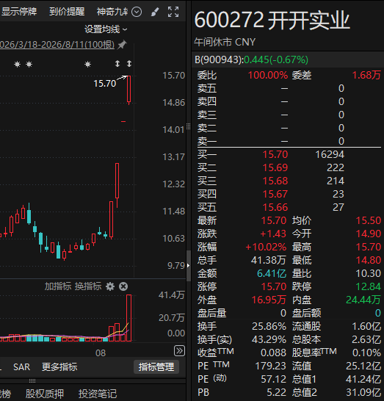Toggle the 到价提醒 price alert
Image resolution: width=384 pixels, height=401 pixels.
click(67, 12)
